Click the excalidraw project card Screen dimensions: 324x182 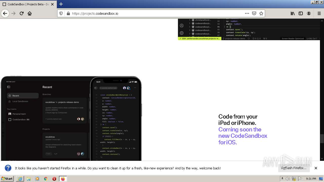(65, 145)
